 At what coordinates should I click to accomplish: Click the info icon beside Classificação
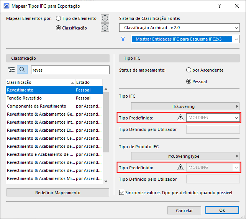pyautogui.click(x=105, y=28)
